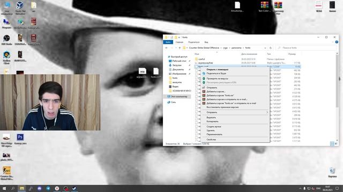
Task: Click panorama breadcrumb in address bar
Action: click(x=236, y=48)
